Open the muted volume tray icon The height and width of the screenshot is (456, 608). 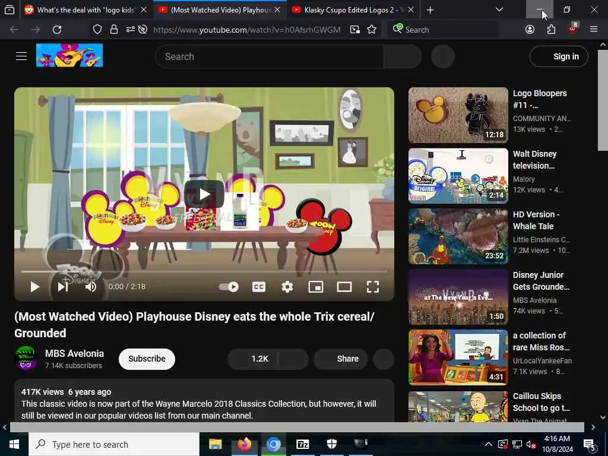tap(530, 444)
